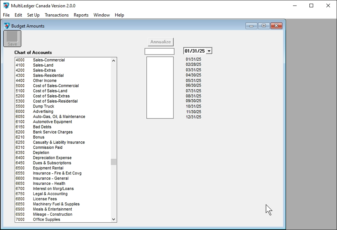Choose account 6400 Depreciation Expense

pyautogui.click(x=52, y=158)
